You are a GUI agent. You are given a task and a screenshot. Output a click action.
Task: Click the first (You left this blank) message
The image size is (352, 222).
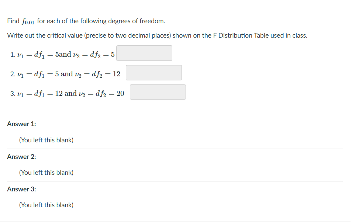pyautogui.click(x=46, y=140)
